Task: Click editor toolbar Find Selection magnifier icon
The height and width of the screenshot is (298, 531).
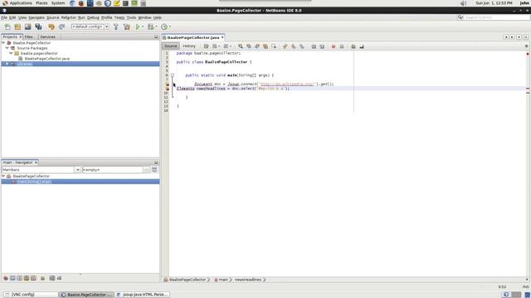Action: (x=241, y=46)
